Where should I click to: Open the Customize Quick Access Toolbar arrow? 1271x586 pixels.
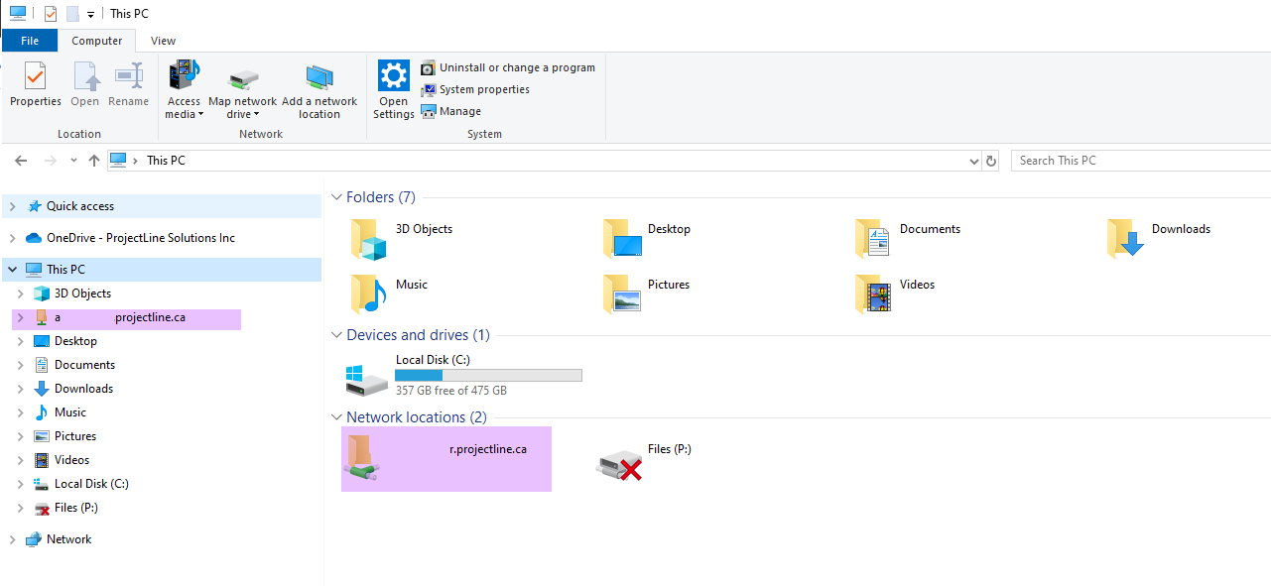click(x=90, y=15)
